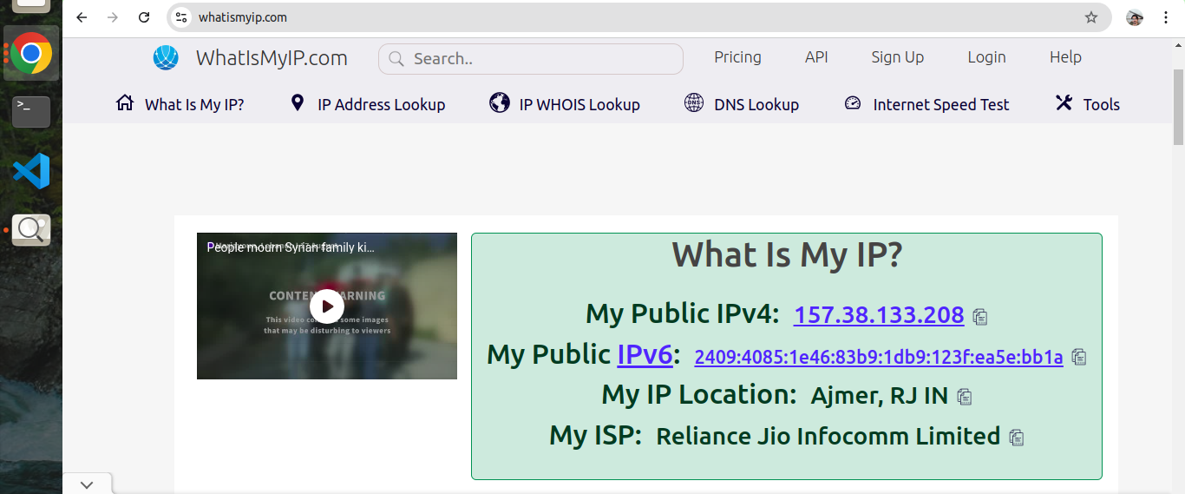Bookmark this page with the star icon
The width and height of the screenshot is (1185, 494).
coord(1091,17)
